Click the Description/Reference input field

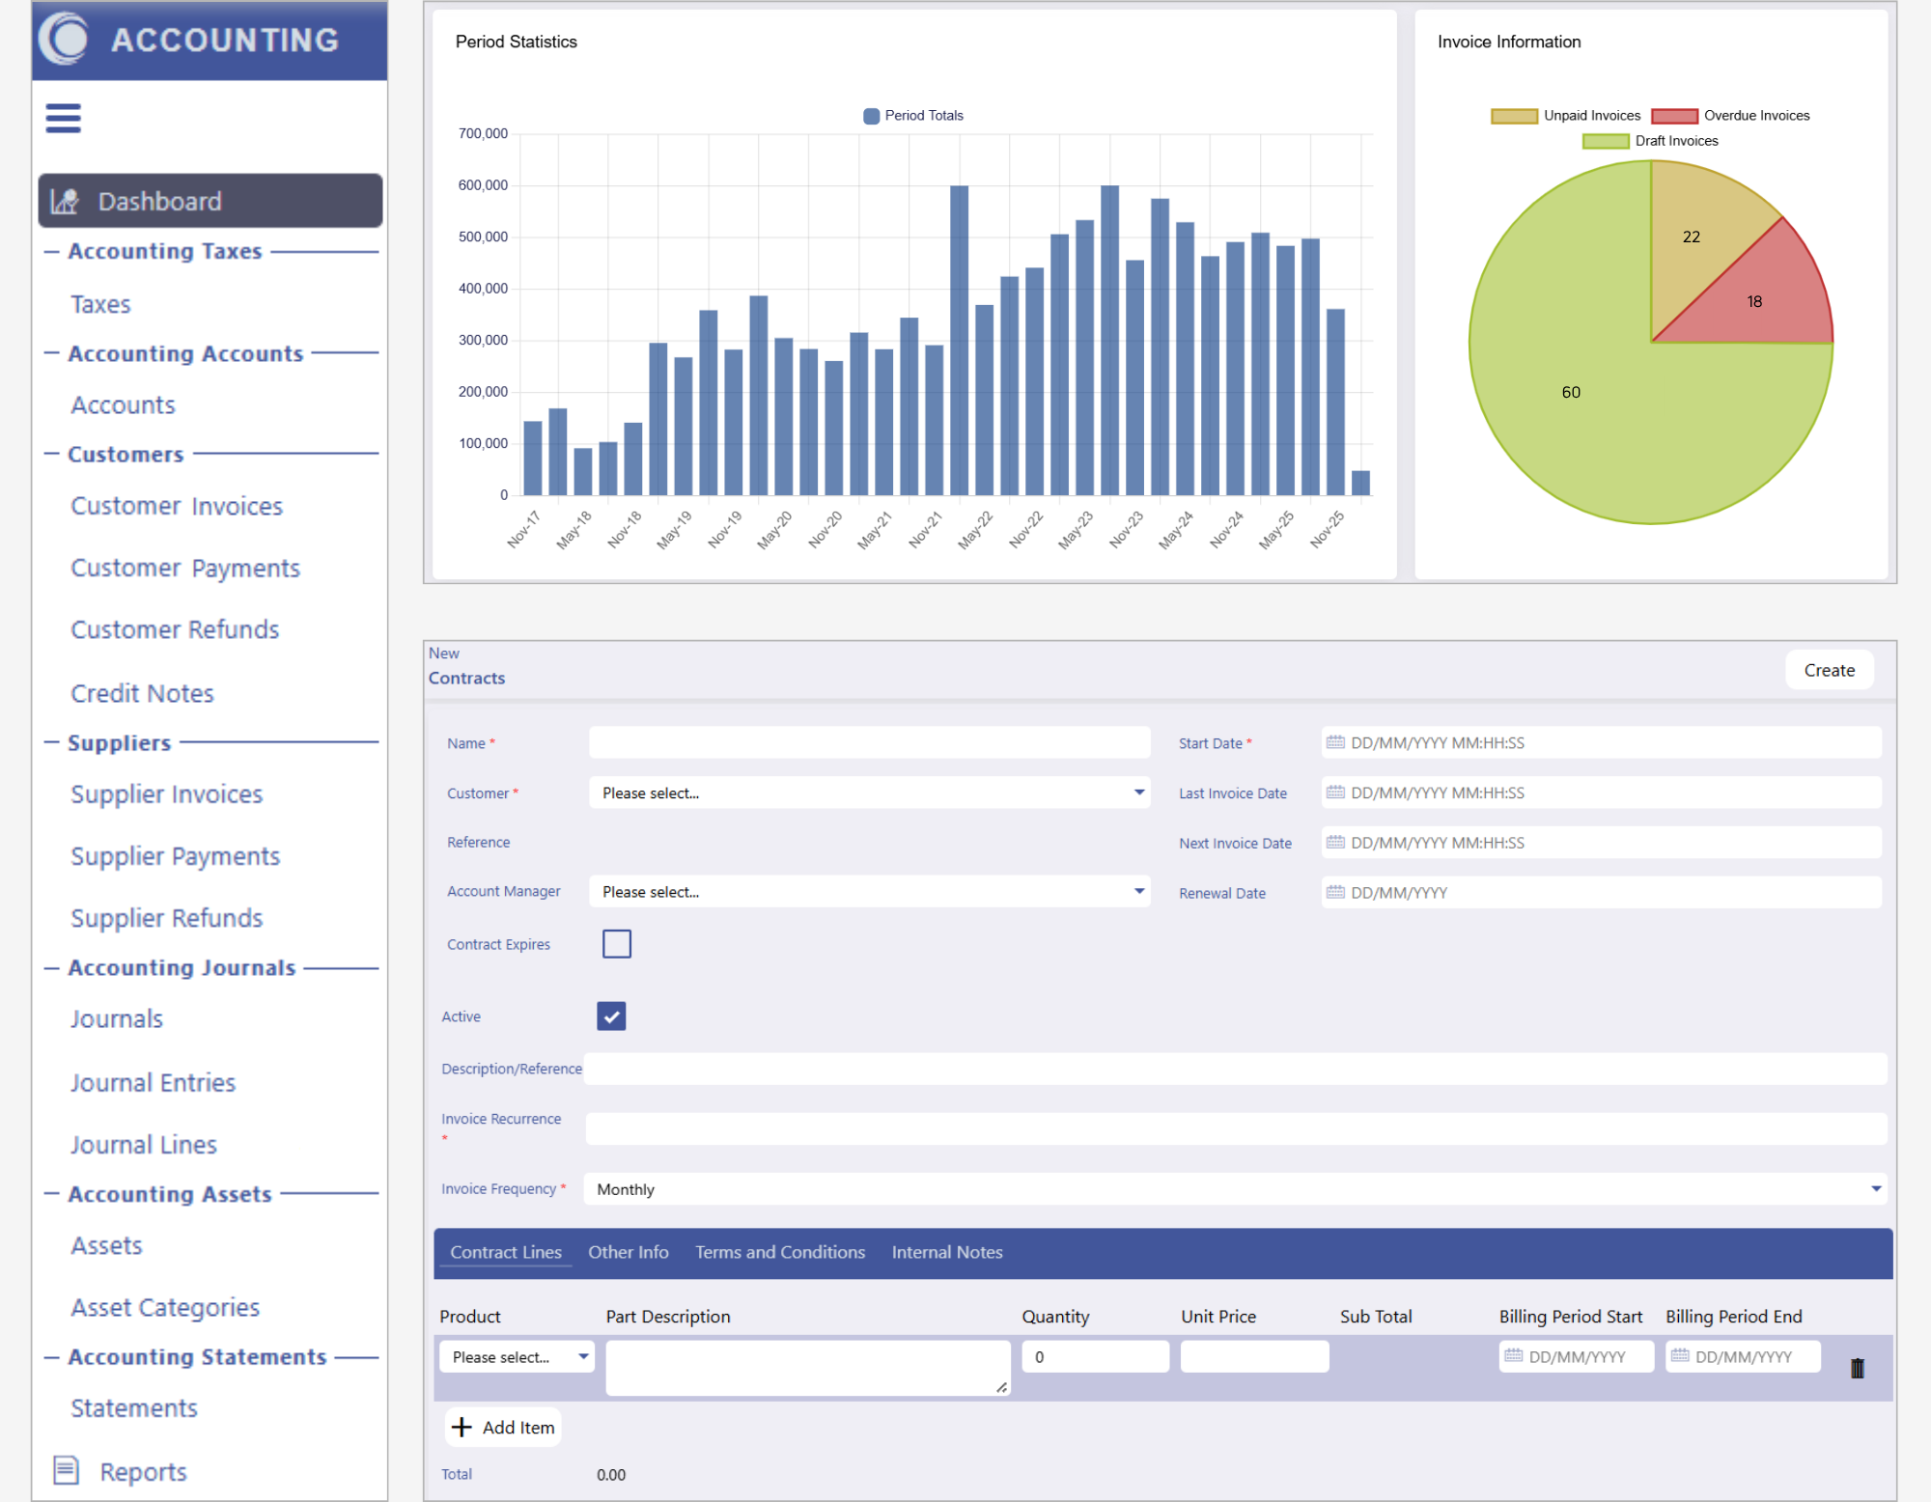click(x=1235, y=1069)
